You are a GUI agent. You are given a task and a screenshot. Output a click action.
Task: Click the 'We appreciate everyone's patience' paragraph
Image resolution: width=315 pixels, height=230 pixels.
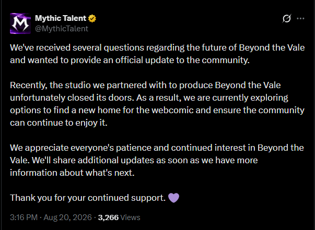click(157, 160)
